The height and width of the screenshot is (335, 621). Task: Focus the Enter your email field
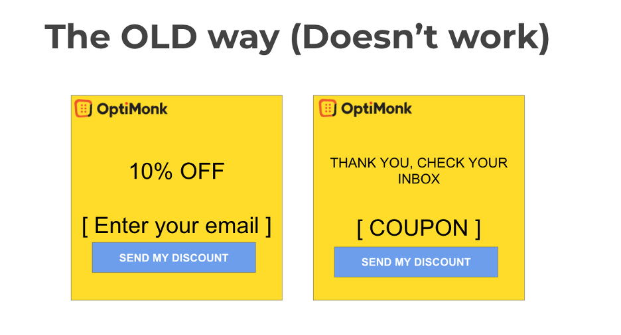pos(176,226)
